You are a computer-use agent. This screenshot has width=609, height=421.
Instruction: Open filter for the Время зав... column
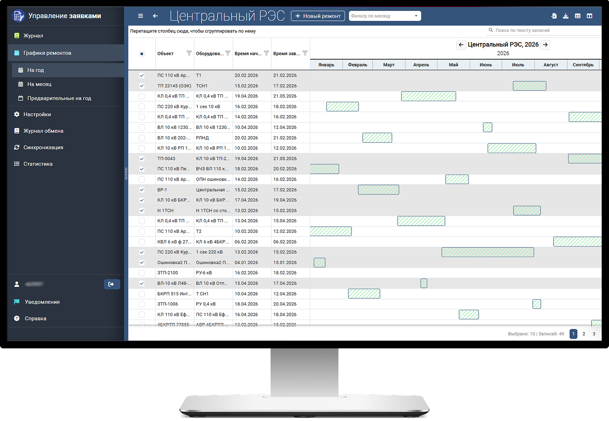pyautogui.click(x=305, y=53)
